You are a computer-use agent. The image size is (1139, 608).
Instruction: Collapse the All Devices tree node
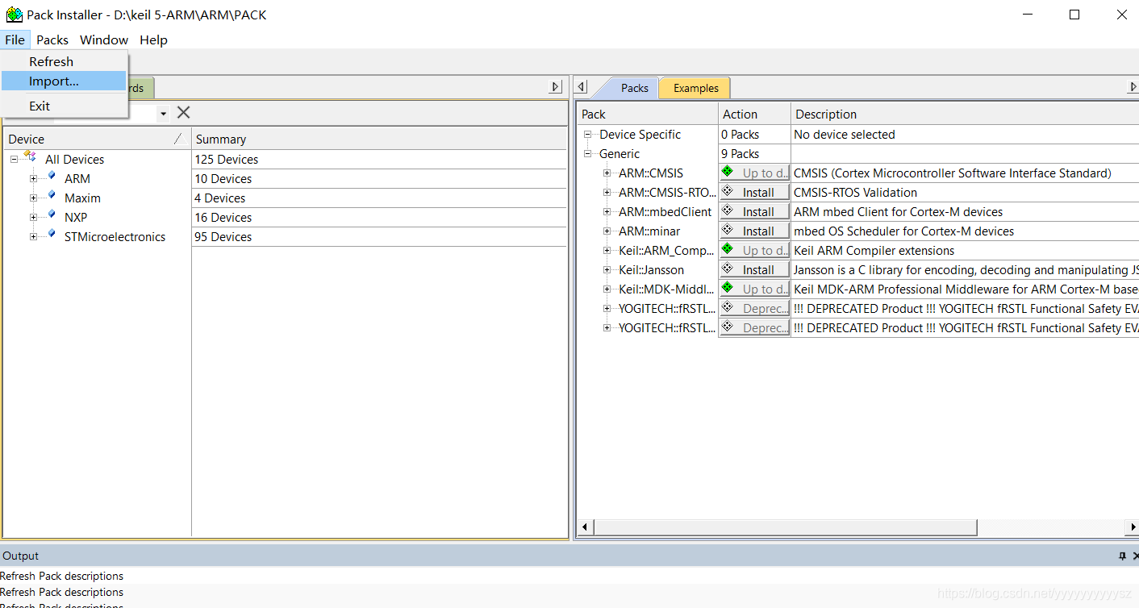[15, 159]
